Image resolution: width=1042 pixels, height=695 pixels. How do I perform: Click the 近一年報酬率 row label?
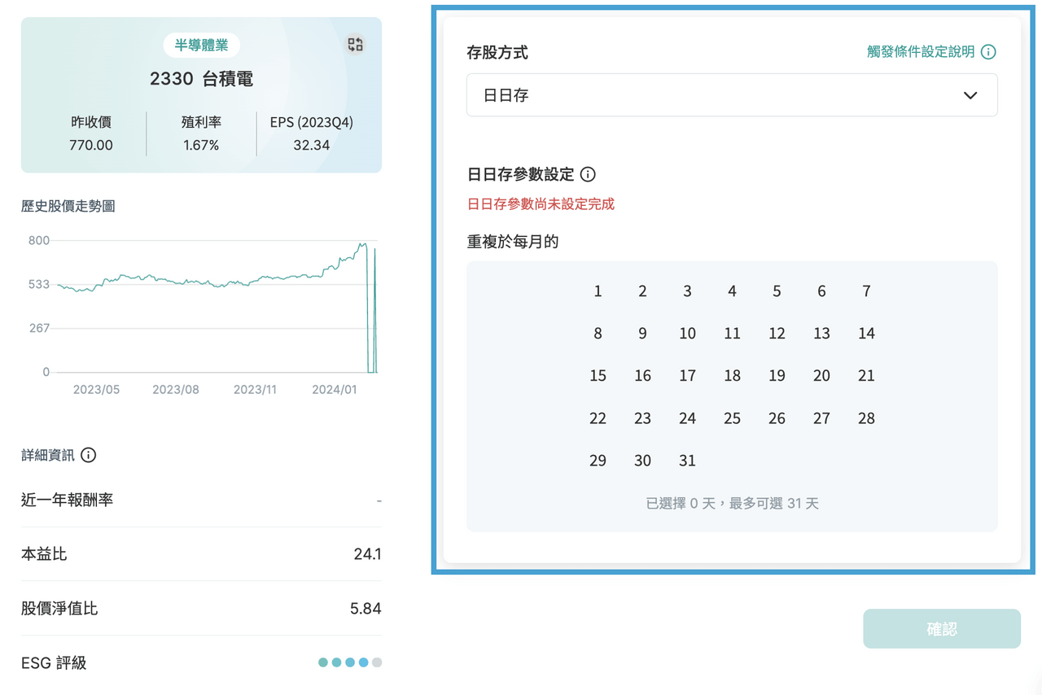tap(67, 500)
